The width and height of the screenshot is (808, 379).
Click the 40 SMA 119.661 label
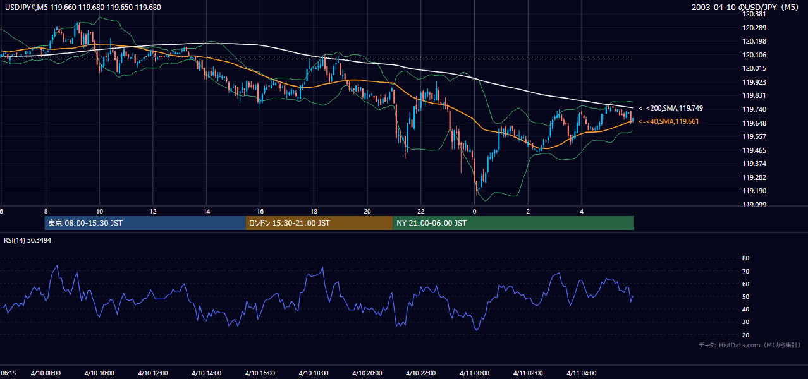pyautogui.click(x=669, y=121)
